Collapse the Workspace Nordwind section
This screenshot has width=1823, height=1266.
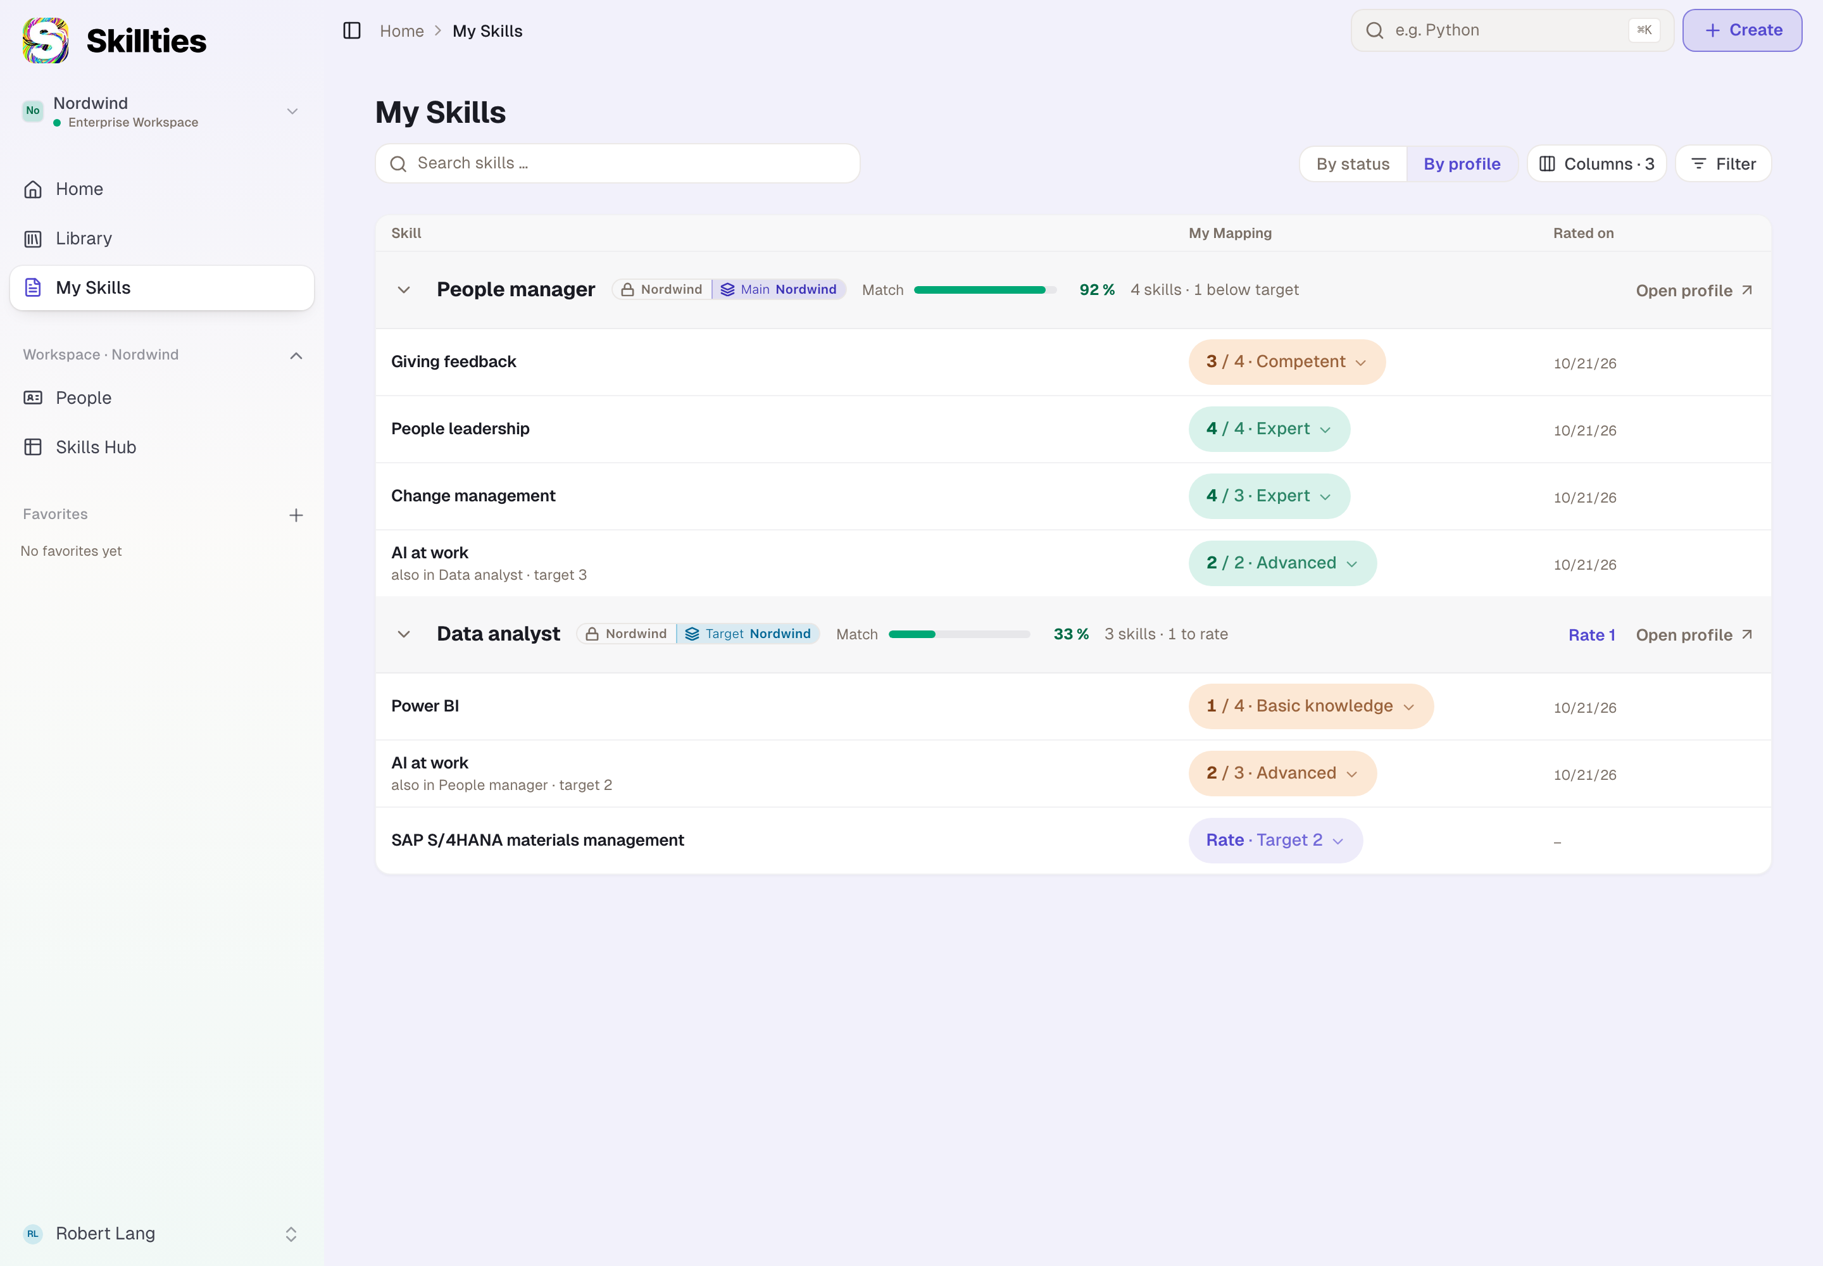click(x=296, y=355)
